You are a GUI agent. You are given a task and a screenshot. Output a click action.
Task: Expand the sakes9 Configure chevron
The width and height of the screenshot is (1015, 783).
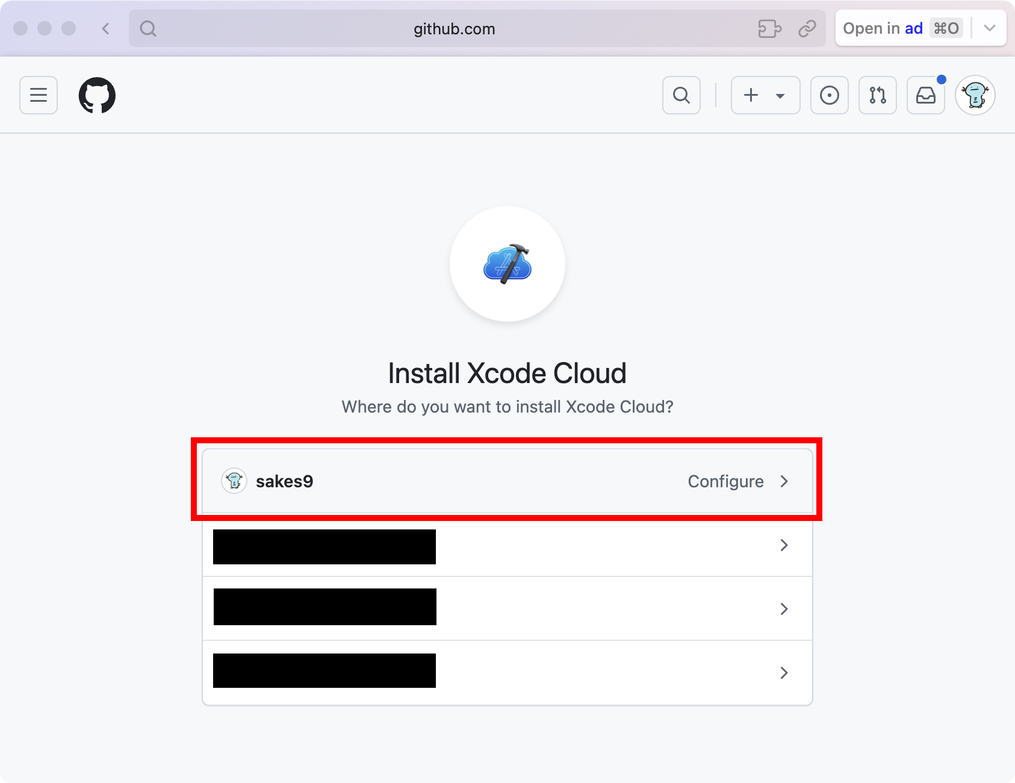[784, 481]
